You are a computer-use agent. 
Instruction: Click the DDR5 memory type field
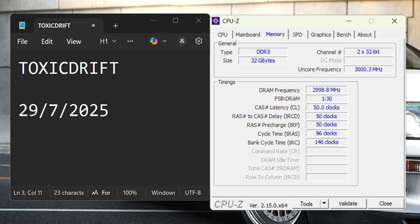pyautogui.click(x=263, y=52)
